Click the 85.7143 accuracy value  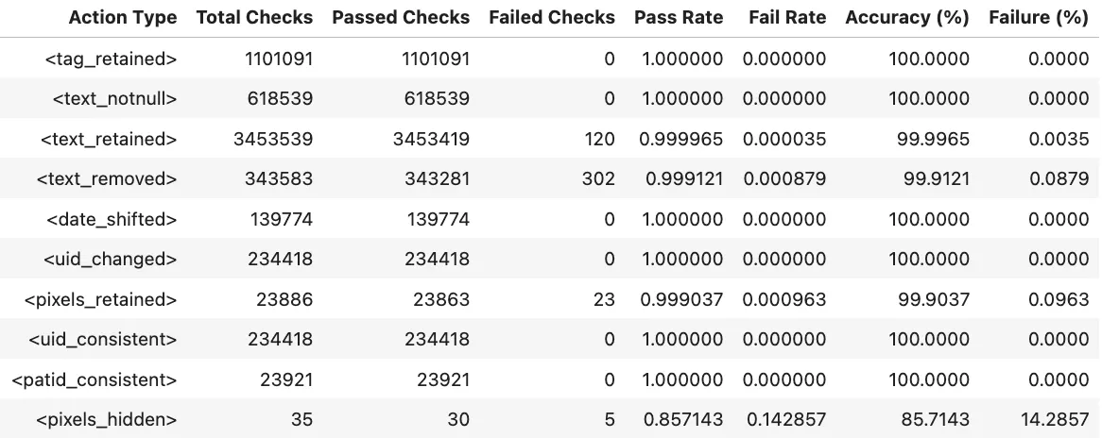coord(930,419)
